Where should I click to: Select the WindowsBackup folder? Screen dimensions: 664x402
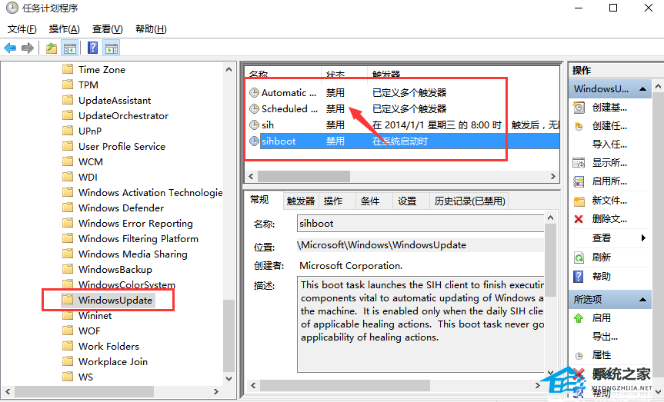click(115, 270)
